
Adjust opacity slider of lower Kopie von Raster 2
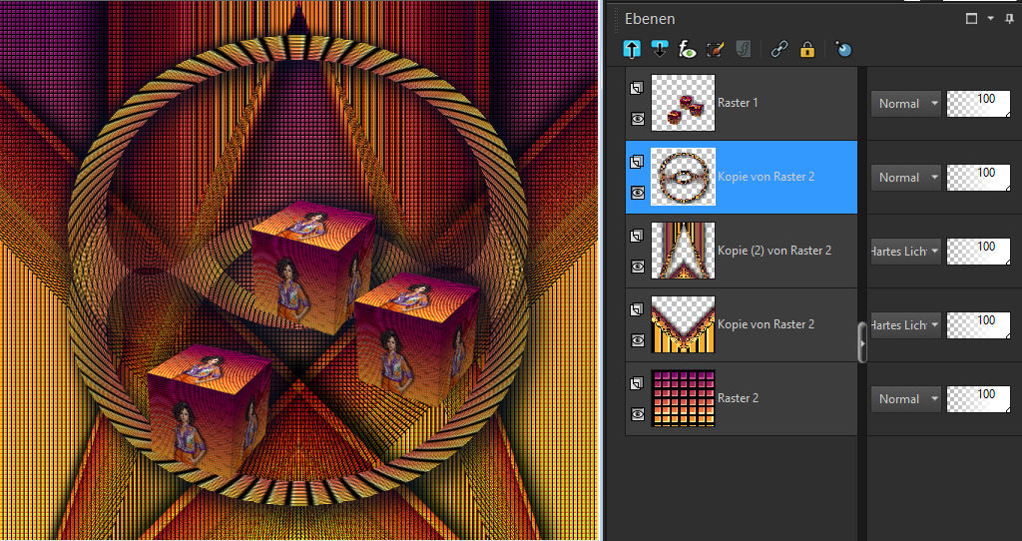(x=978, y=324)
